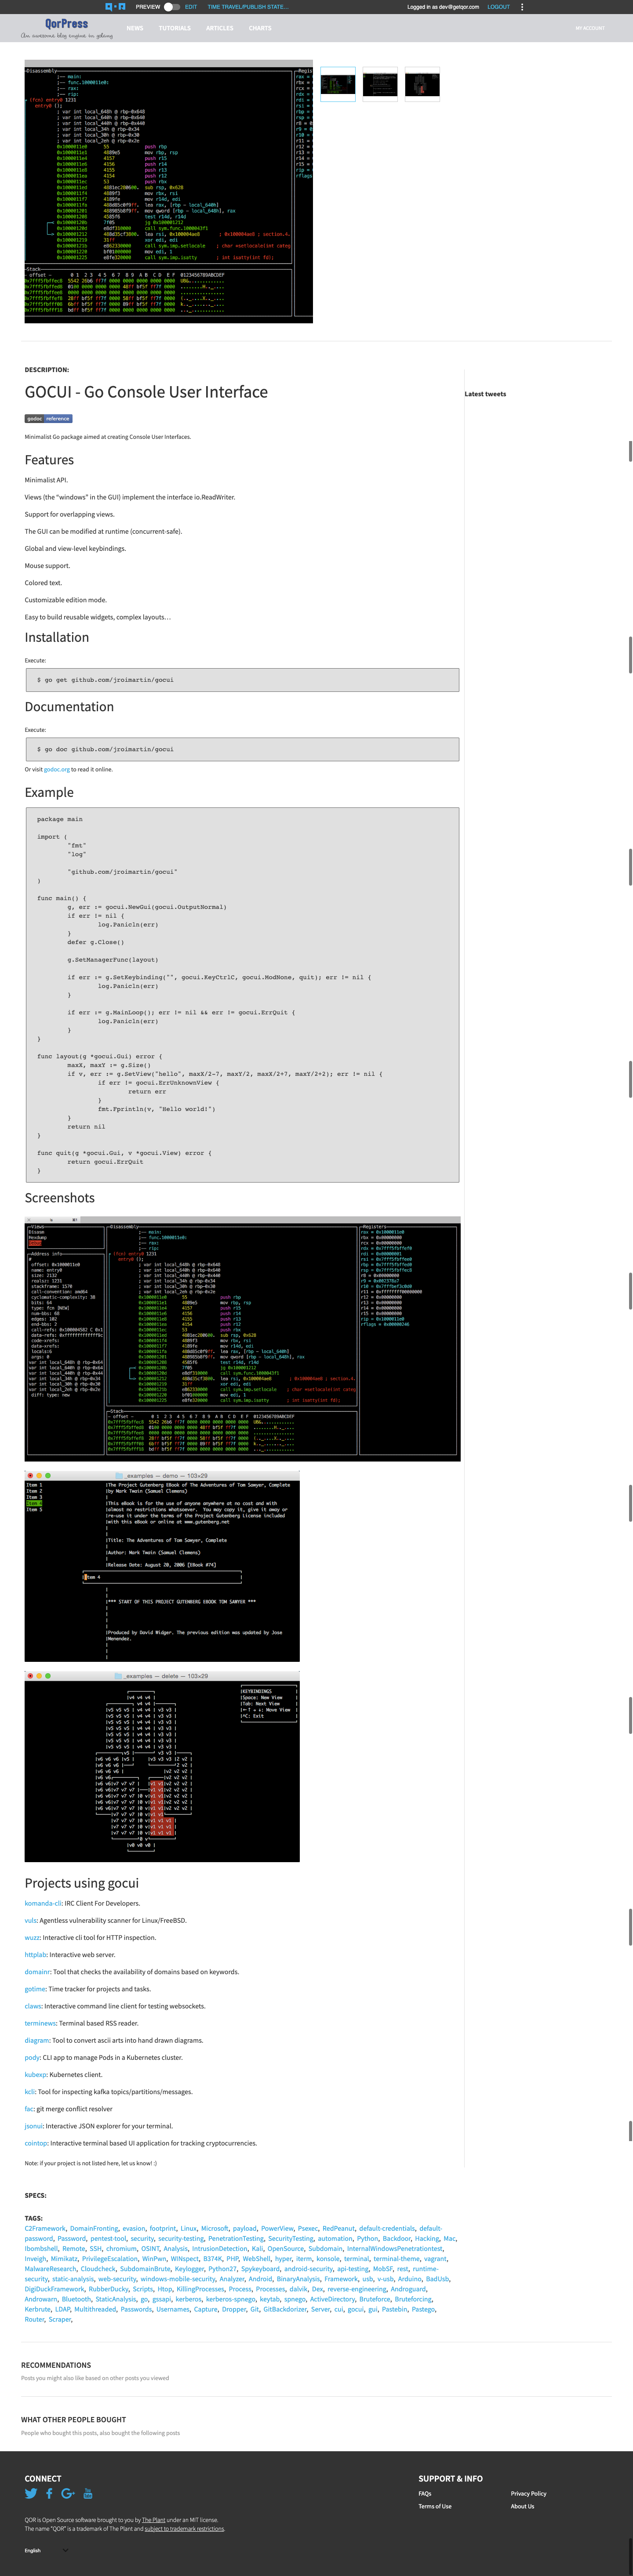Open the gotime project link
The height and width of the screenshot is (2576, 633).
(35, 1989)
